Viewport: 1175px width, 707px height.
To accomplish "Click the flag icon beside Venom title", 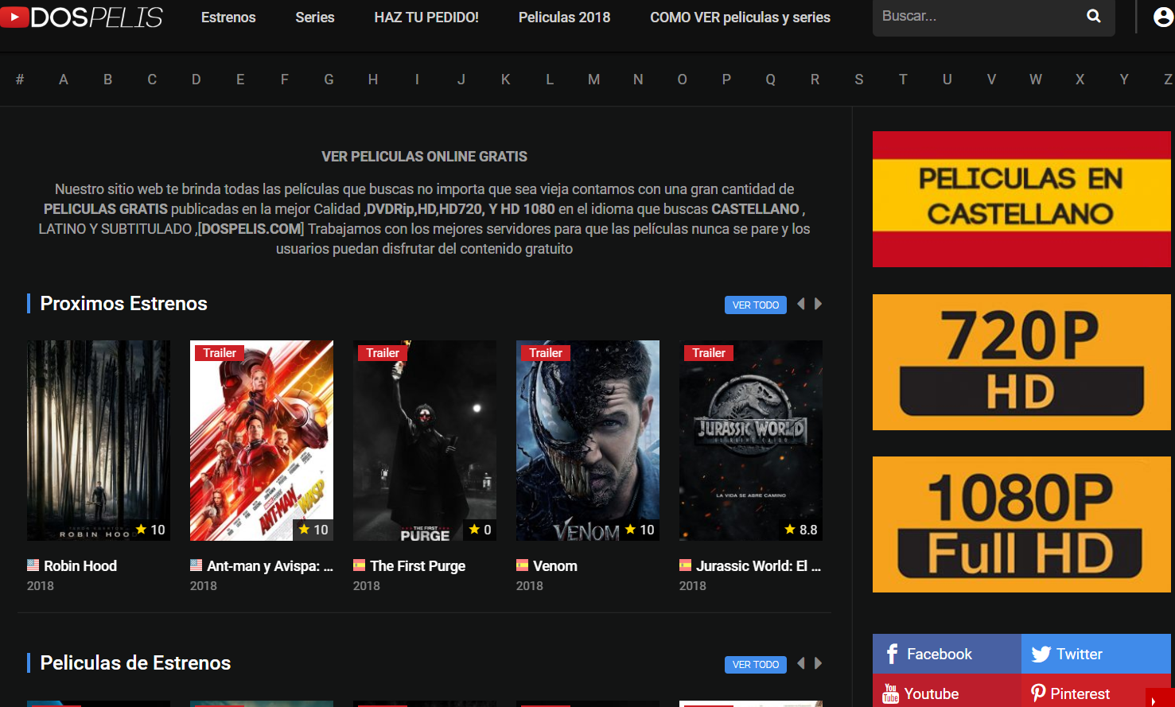I will tap(522, 565).
